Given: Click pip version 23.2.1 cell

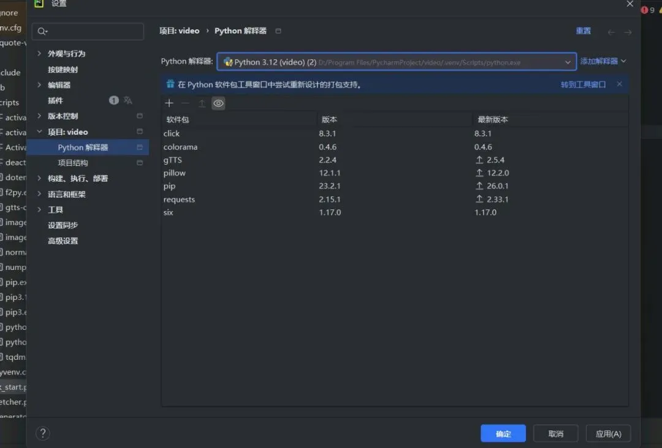Looking at the screenshot, I should pos(329,186).
